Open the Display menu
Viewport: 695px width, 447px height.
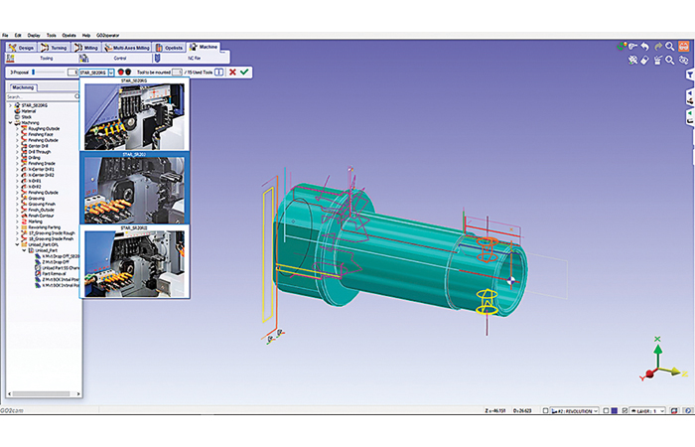click(35, 36)
